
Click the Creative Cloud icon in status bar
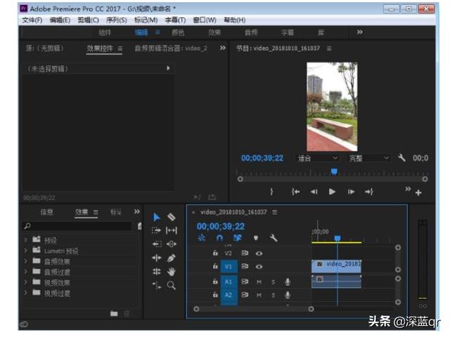click(x=24, y=324)
